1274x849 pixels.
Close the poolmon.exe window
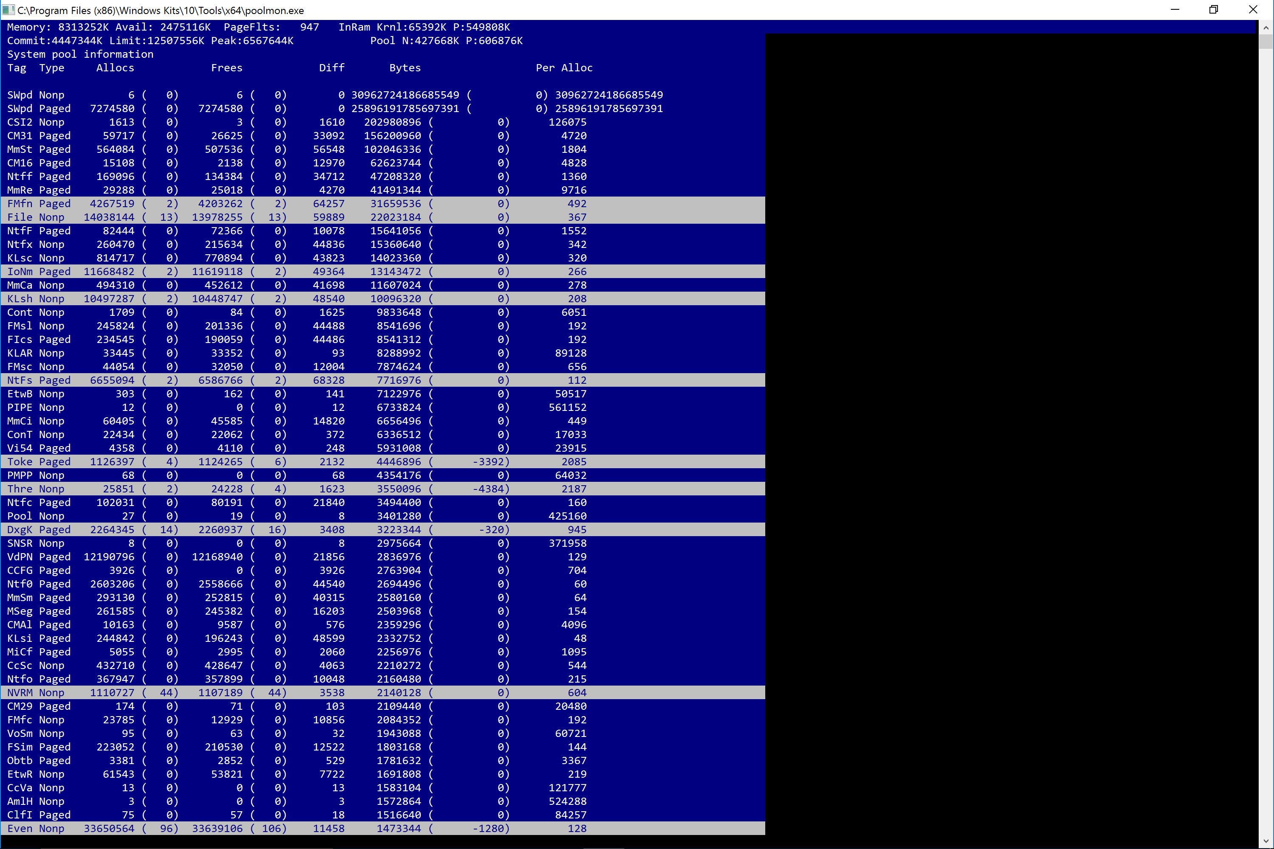(x=1252, y=10)
